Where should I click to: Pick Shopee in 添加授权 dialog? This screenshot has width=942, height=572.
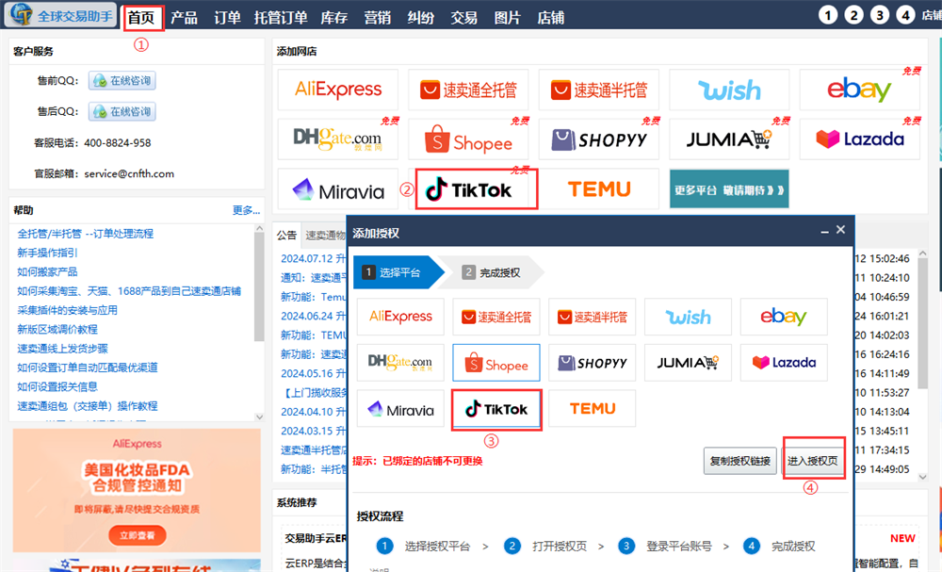[x=496, y=363]
